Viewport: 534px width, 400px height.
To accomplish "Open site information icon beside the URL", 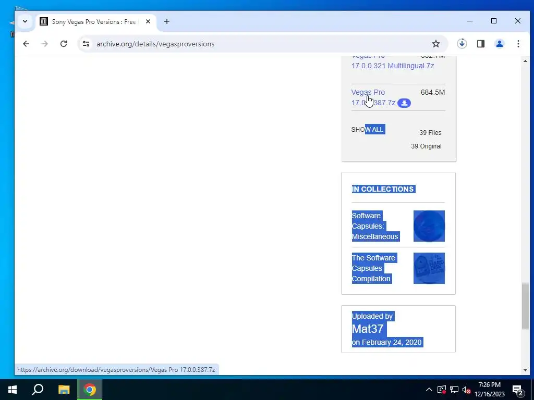I will (86, 44).
